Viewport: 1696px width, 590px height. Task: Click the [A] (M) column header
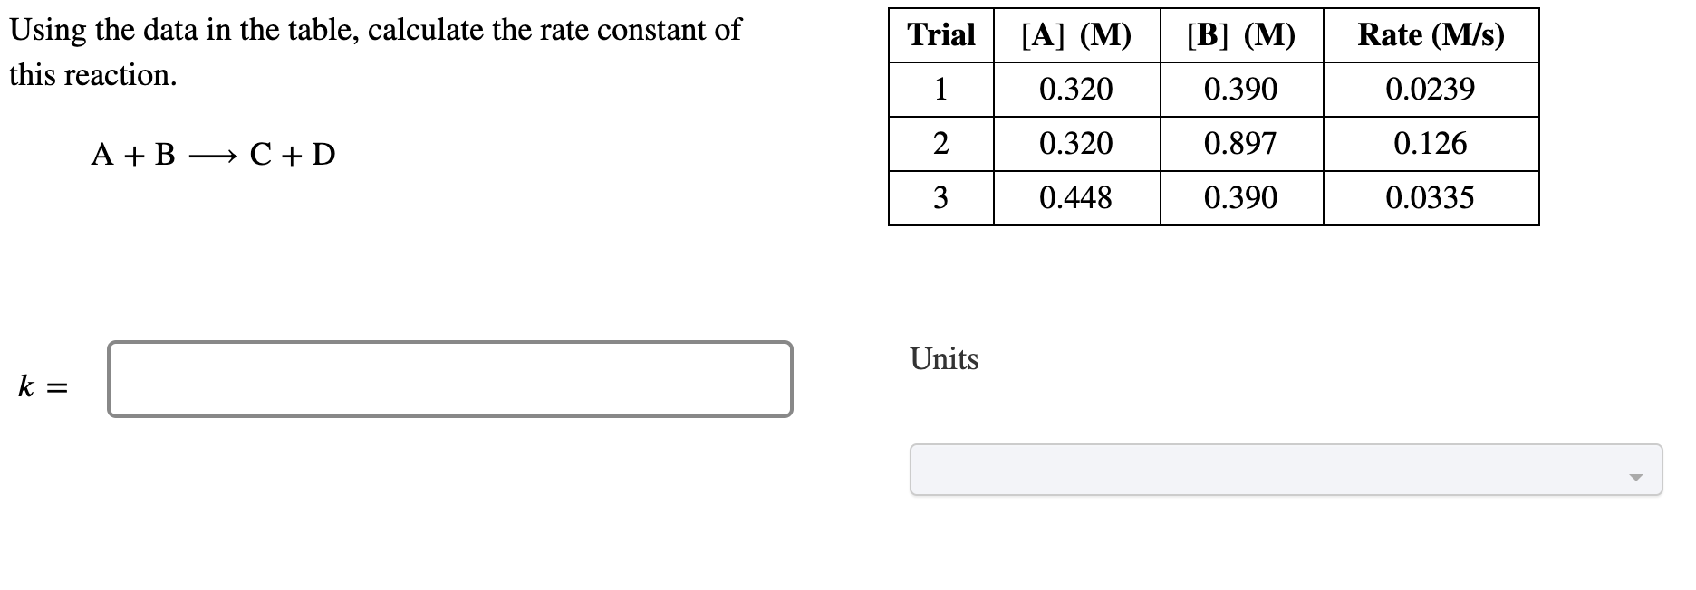click(1075, 34)
